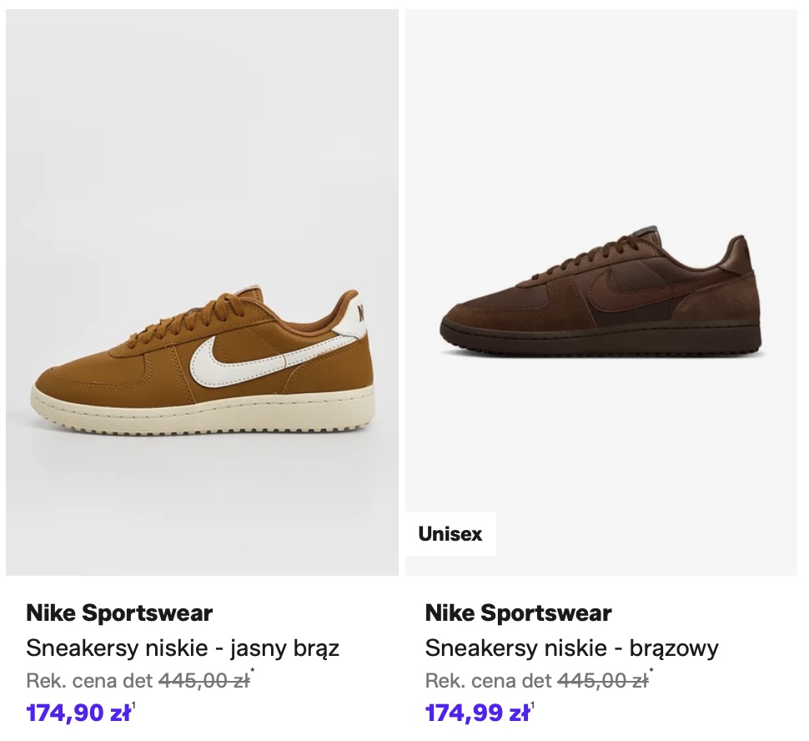The width and height of the screenshot is (809, 741).
Task: Click crossed-out 445,00 zł under jasny brąz
Action: click(x=204, y=681)
